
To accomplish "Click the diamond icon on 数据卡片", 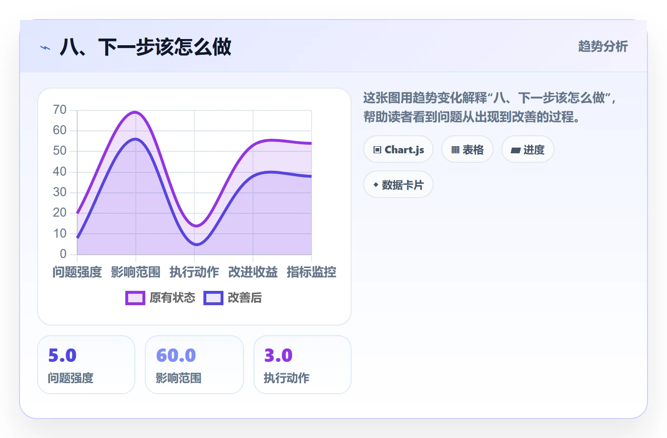I will 376,185.
